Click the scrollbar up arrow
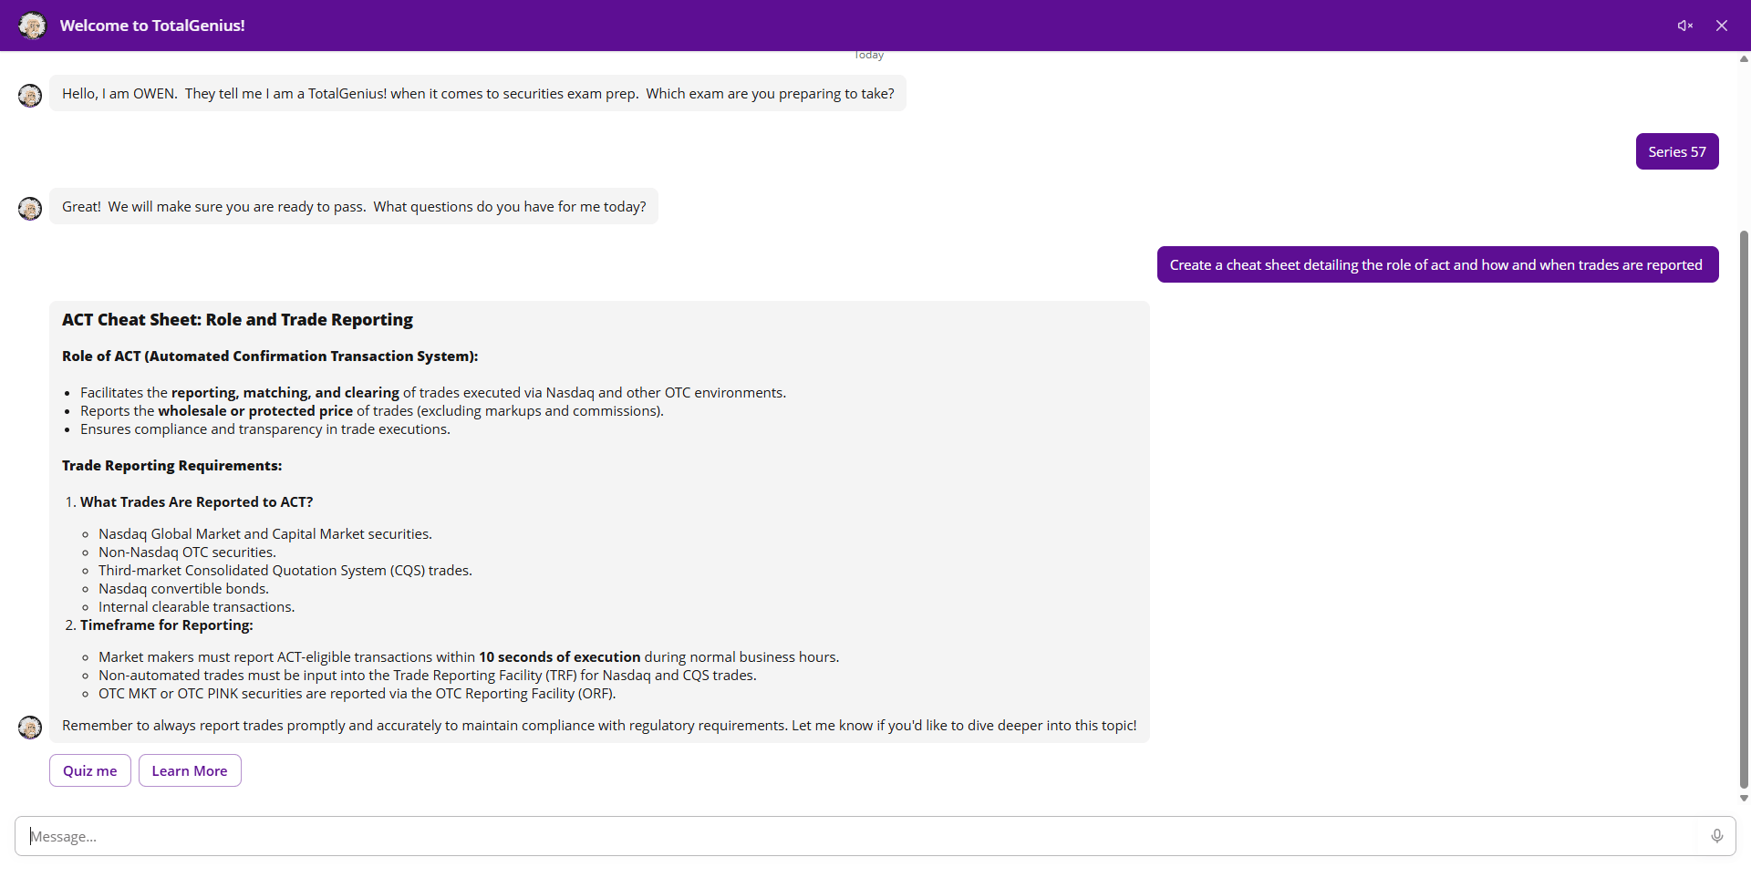1751x888 pixels. (x=1744, y=59)
